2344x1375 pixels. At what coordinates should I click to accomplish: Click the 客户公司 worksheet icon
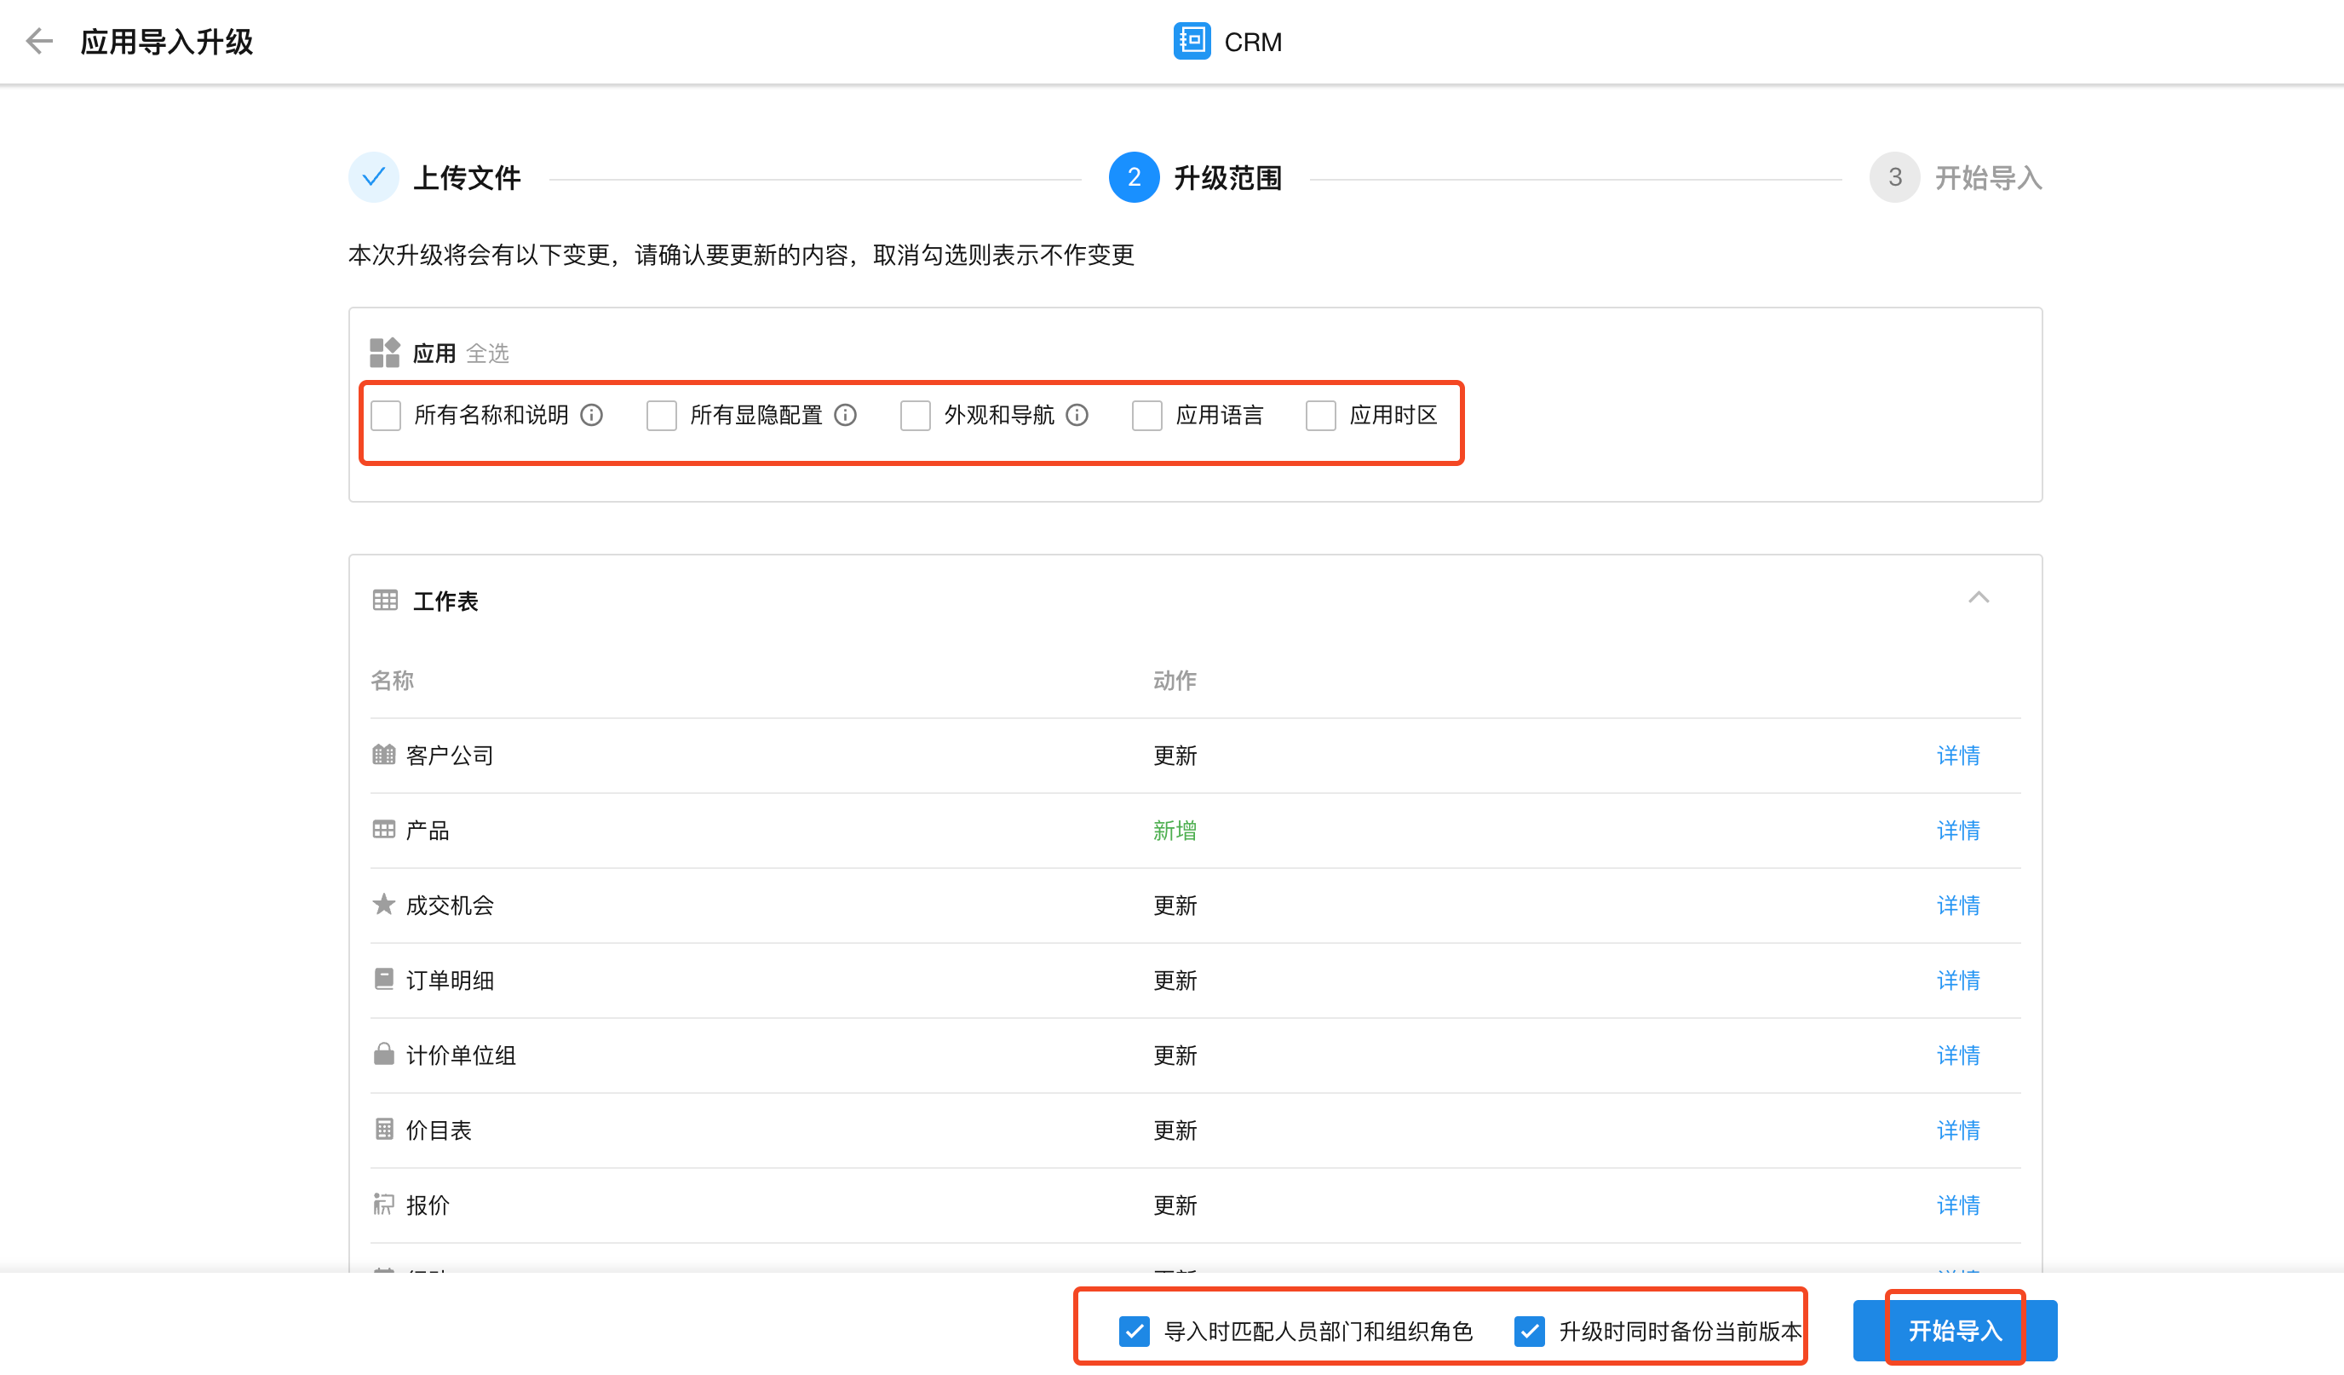coord(383,755)
